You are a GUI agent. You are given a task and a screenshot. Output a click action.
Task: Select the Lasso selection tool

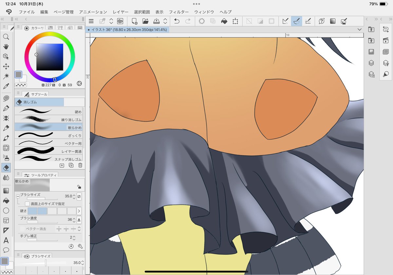pos(6,98)
